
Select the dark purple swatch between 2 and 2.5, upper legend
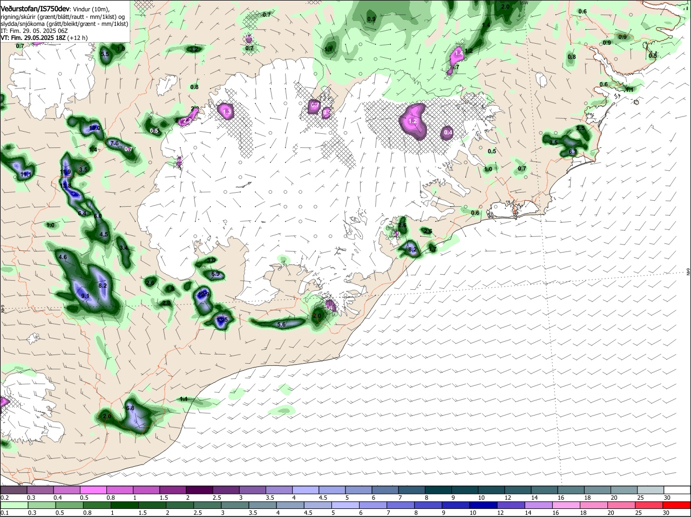199,490
